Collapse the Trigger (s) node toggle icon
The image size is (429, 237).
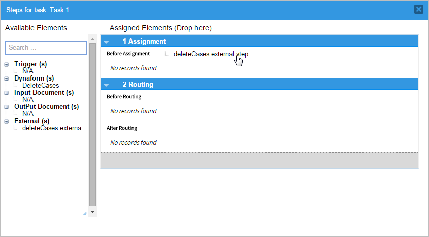click(6, 64)
